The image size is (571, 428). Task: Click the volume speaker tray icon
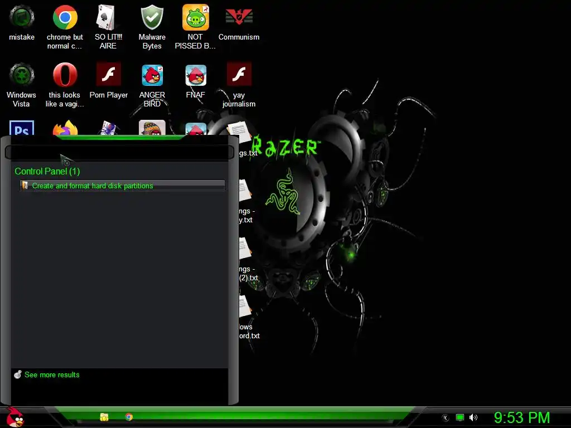click(x=473, y=417)
